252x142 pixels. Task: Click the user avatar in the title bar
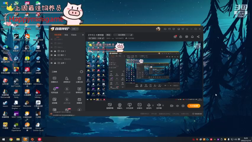(x=158, y=29)
